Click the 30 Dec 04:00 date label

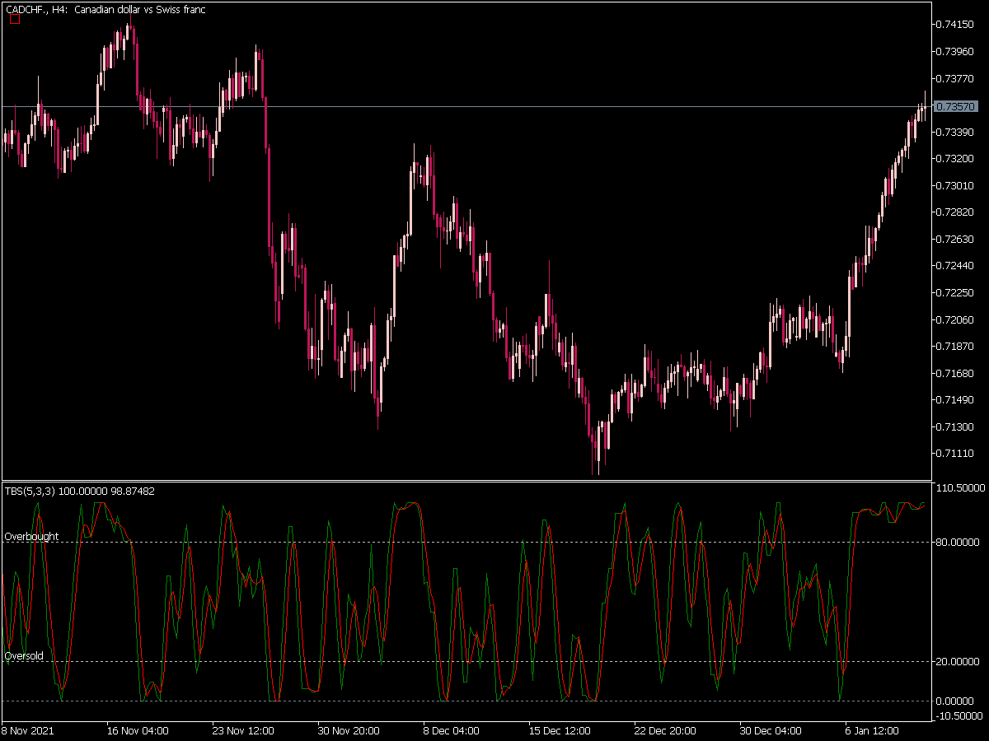click(x=771, y=730)
